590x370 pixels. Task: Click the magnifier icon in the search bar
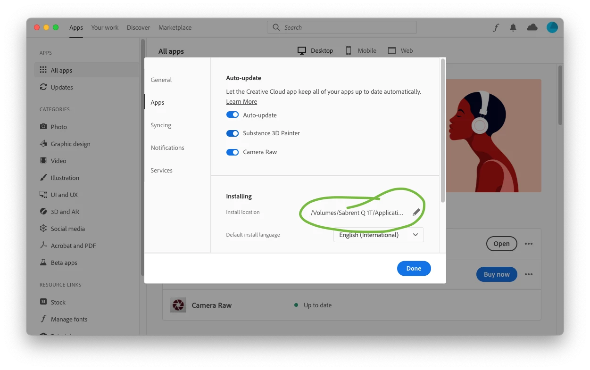coord(276,27)
